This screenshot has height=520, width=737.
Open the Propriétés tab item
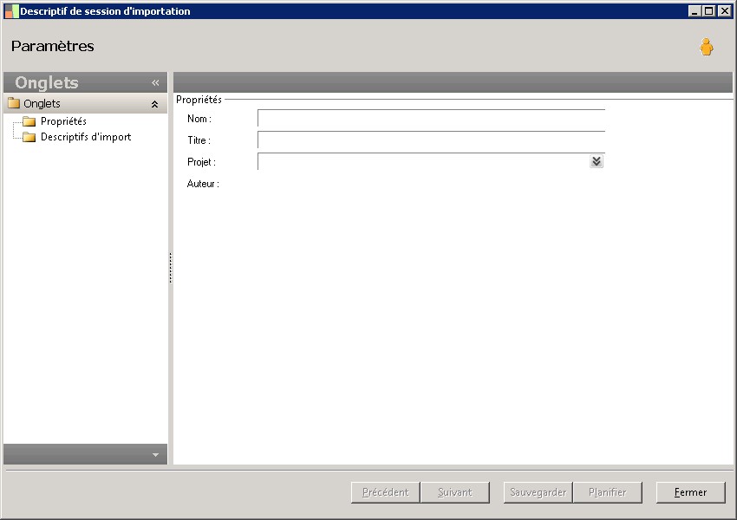click(x=63, y=121)
